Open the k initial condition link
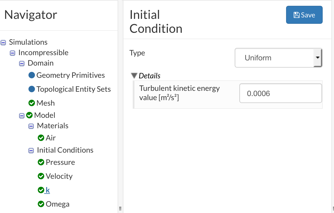Viewport: 334px width, 213px height. pos(48,190)
